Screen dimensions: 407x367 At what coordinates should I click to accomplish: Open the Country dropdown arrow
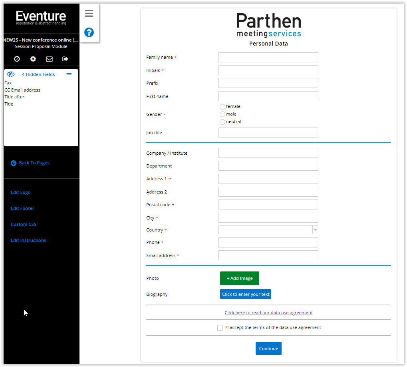[x=315, y=230]
